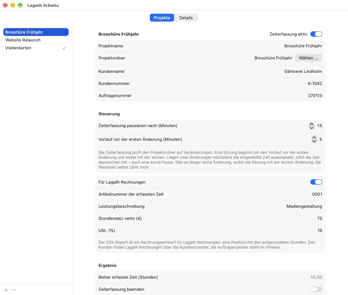Edit the Kundenname value Gärtnerei Lindholm
Screen dimensions: 348x295
(x=303, y=71)
